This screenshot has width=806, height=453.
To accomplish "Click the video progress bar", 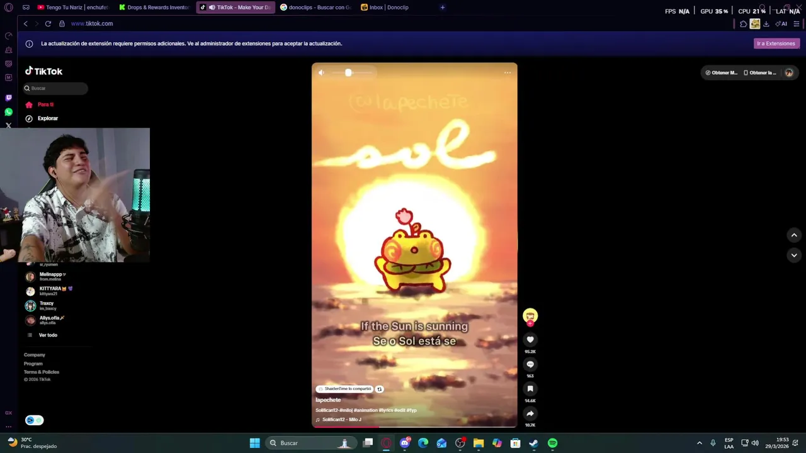I will click(414, 427).
